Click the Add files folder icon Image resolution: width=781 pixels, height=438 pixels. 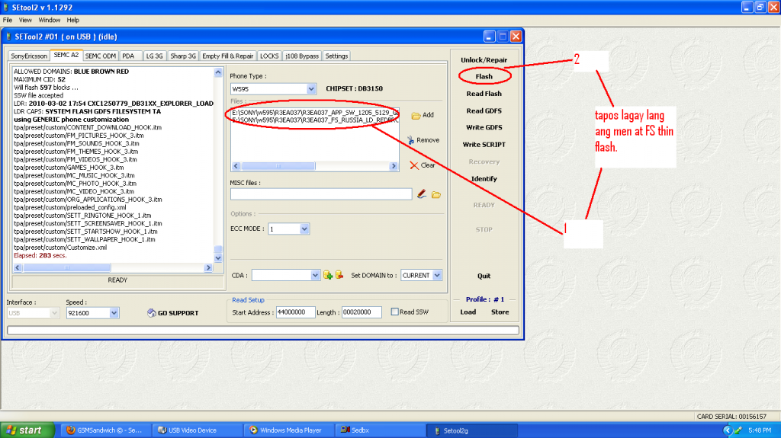(416, 116)
